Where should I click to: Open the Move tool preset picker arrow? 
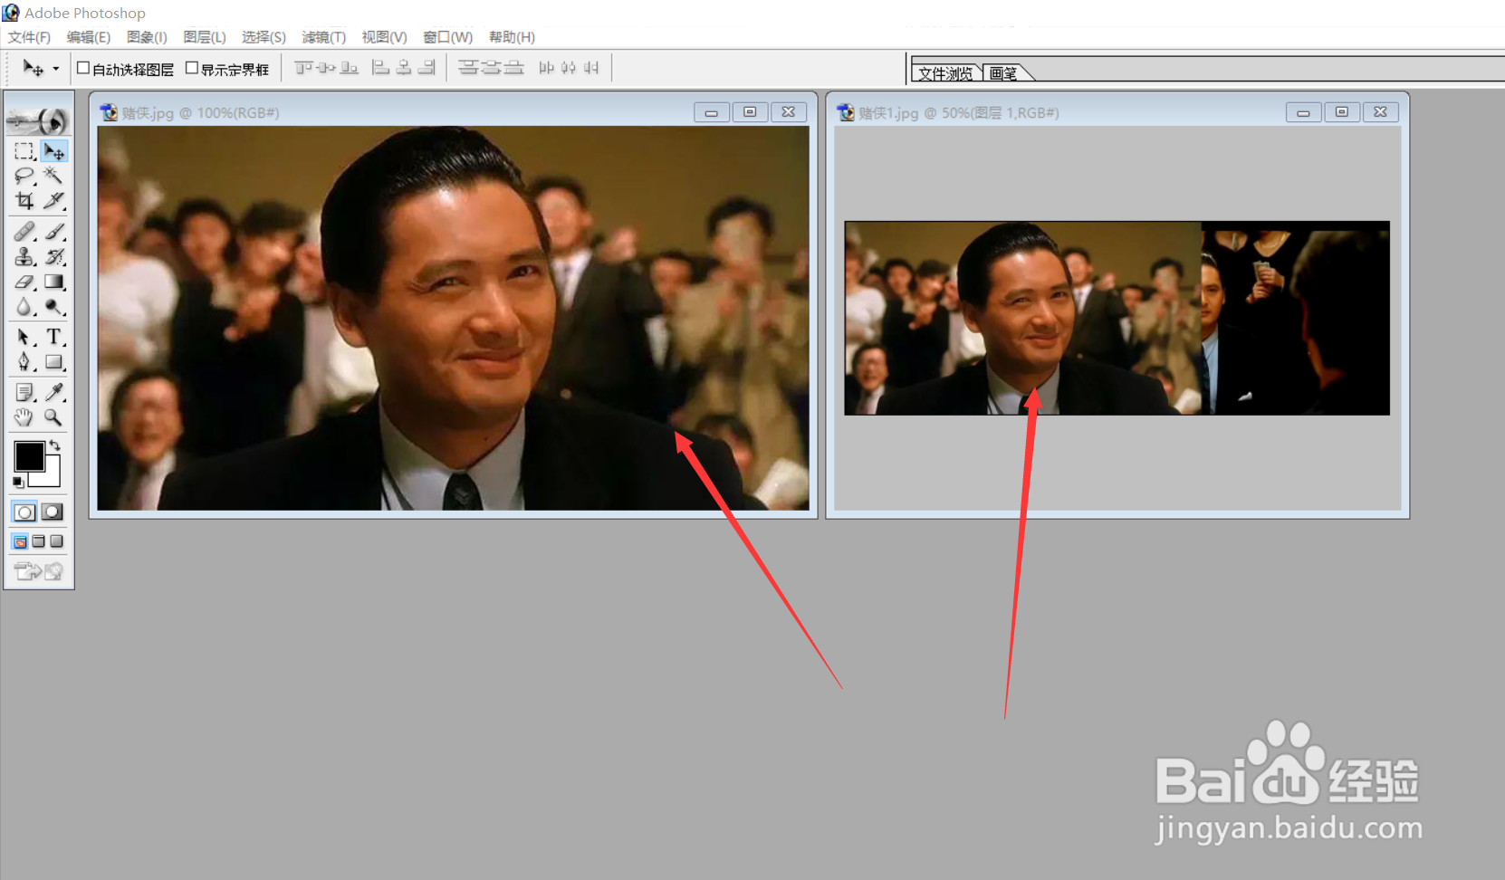[56, 69]
